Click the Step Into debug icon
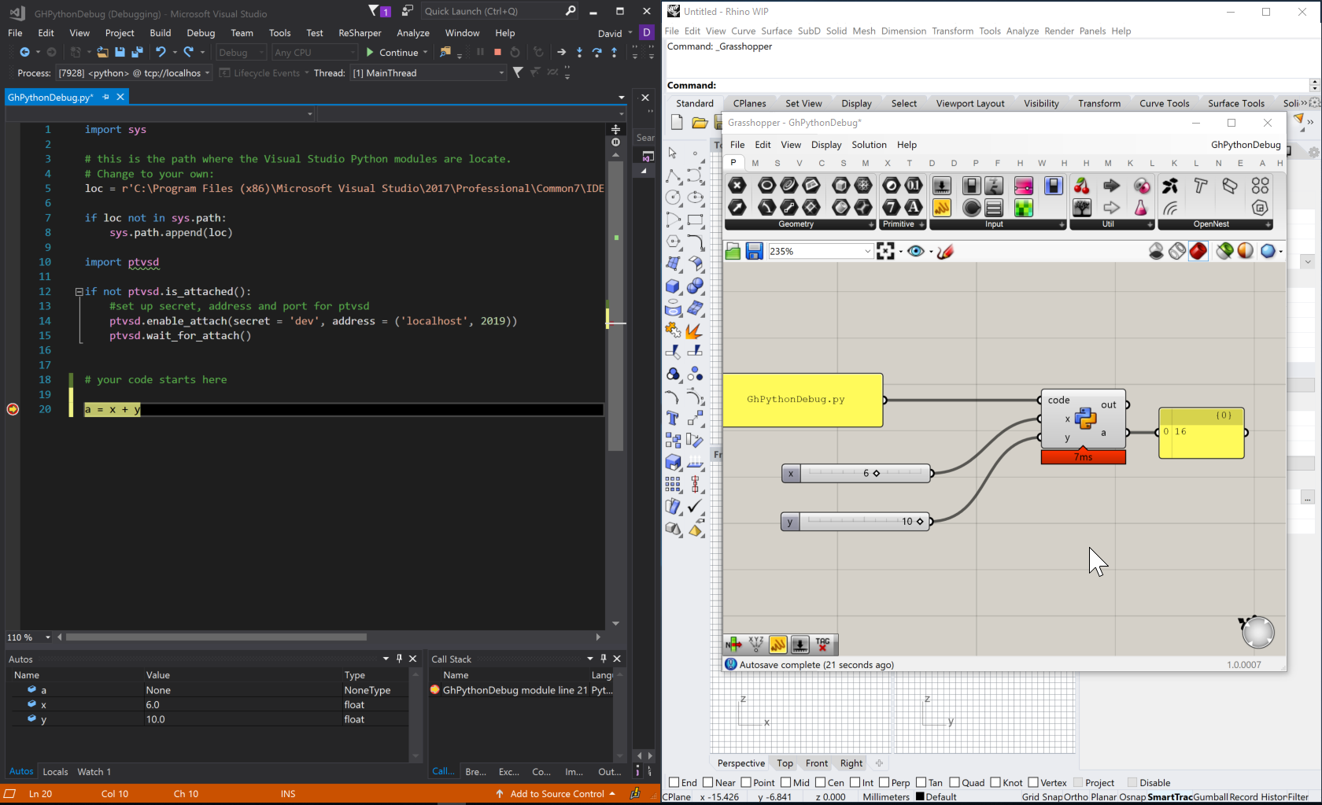The height and width of the screenshot is (805, 1322). [579, 52]
